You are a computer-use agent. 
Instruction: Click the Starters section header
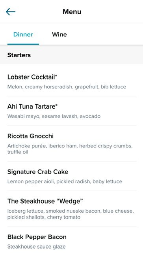click(71, 55)
